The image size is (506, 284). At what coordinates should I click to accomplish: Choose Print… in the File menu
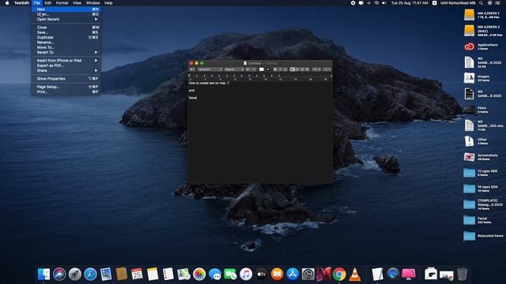[x=66, y=92]
